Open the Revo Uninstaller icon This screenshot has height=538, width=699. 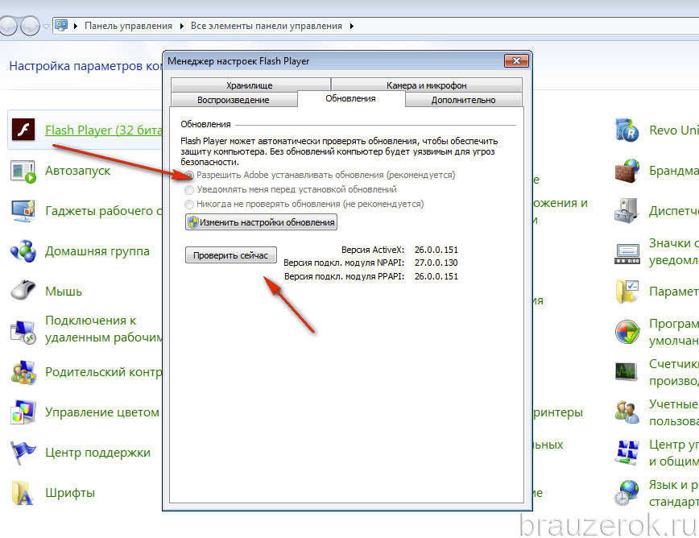click(x=627, y=130)
